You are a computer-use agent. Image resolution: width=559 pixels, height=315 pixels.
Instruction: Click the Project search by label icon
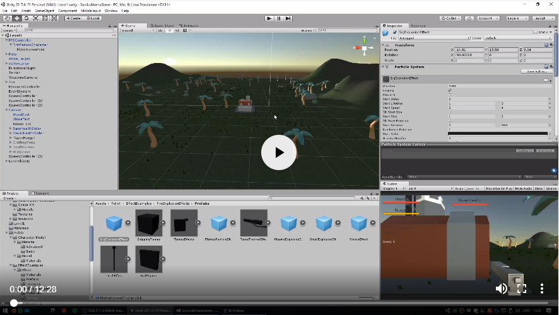coord(368,198)
